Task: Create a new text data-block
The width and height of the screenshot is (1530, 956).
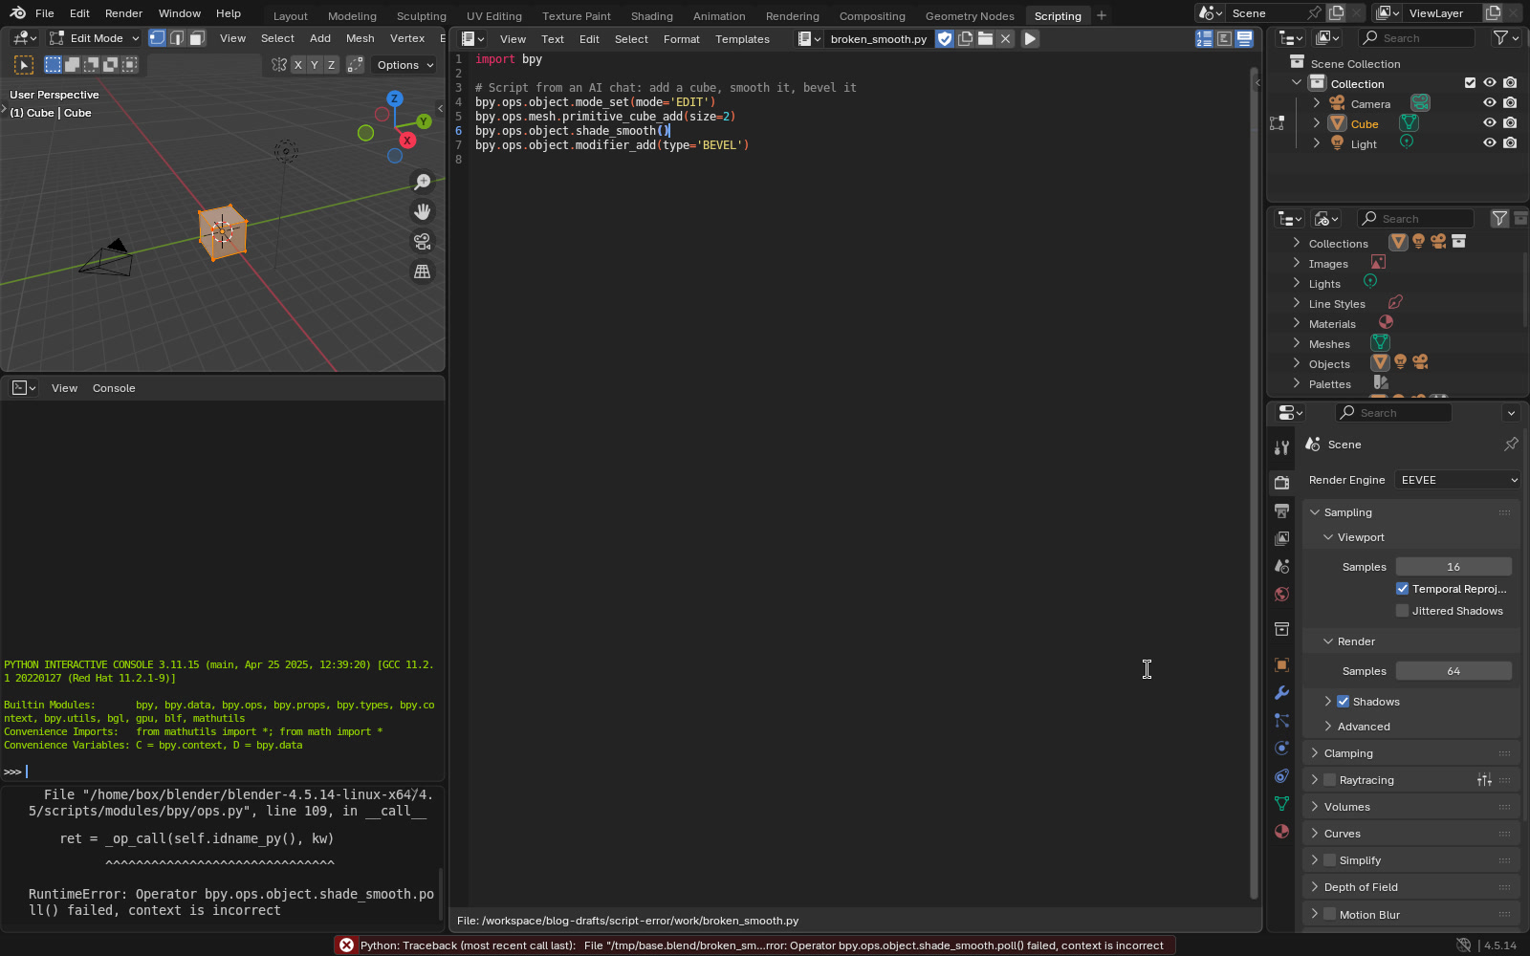Action: click(x=966, y=39)
